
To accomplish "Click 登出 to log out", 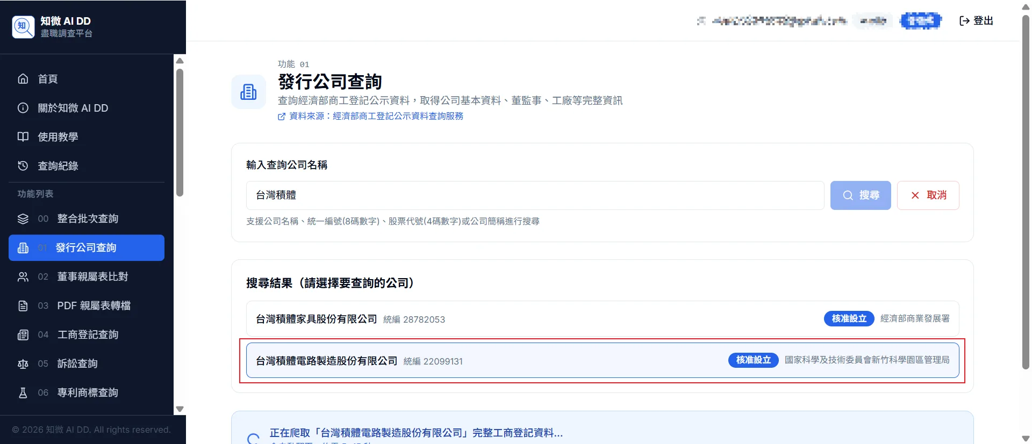I will tap(976, 20).
